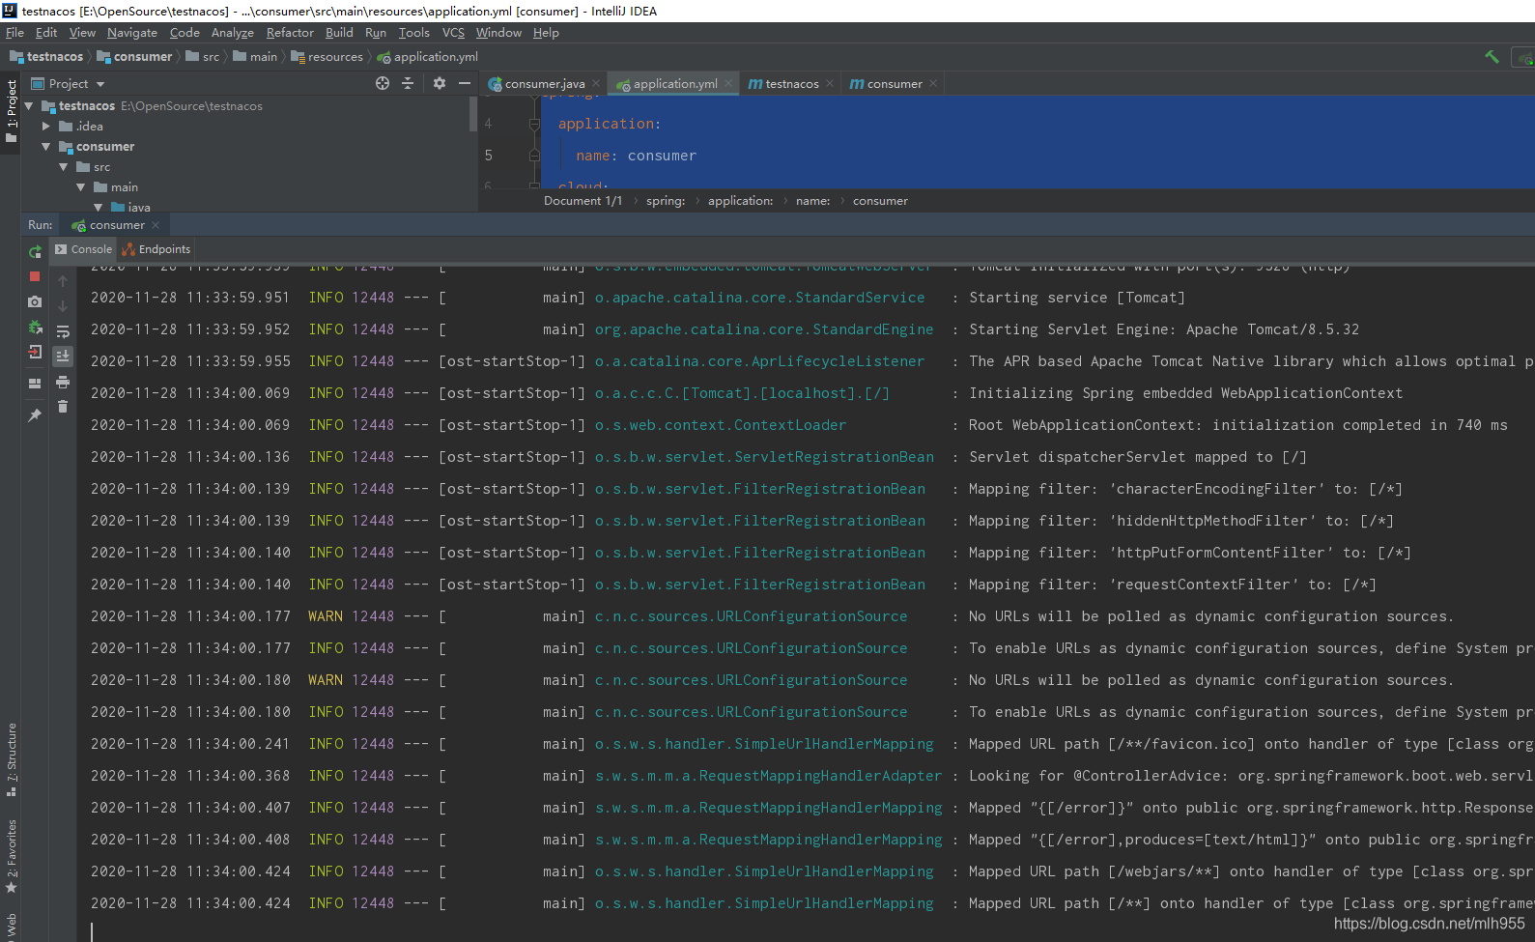
Task: Select the testnacos root in Project tree
Action: (87, 106)
